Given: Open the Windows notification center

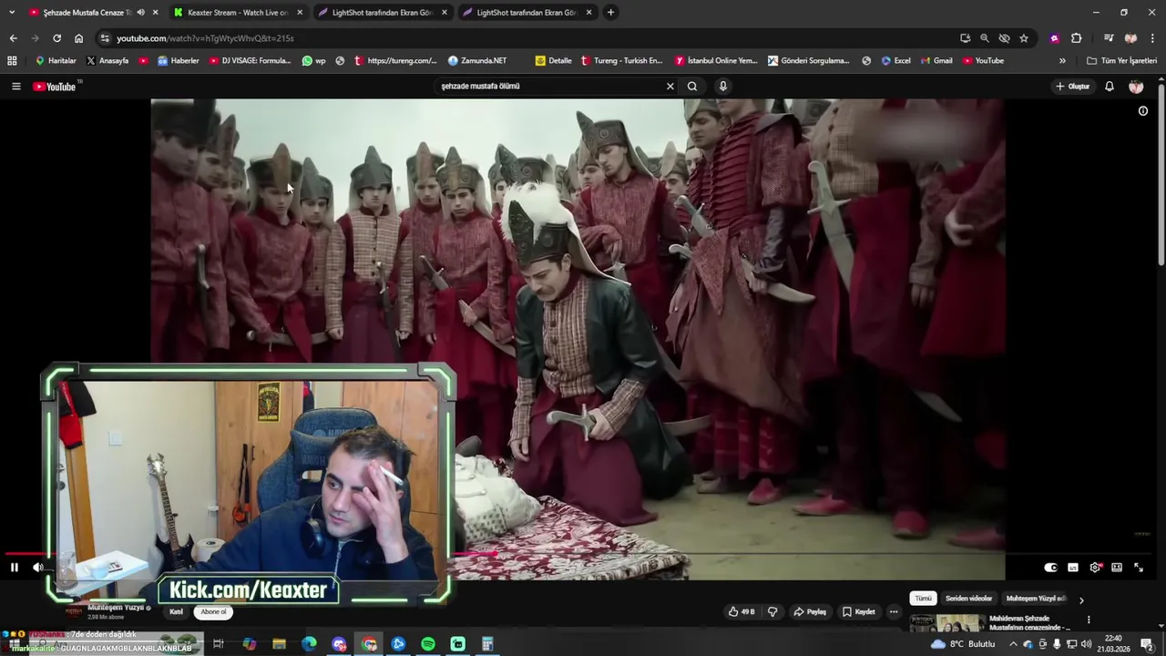Looking at the screenshot, I should [x=1148, y=644].
